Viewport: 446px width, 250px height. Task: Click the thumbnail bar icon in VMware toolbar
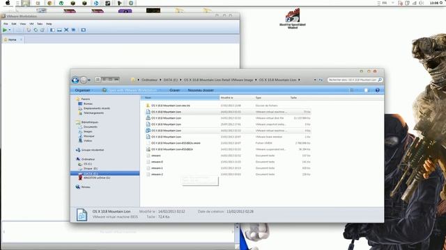[59, 30]
